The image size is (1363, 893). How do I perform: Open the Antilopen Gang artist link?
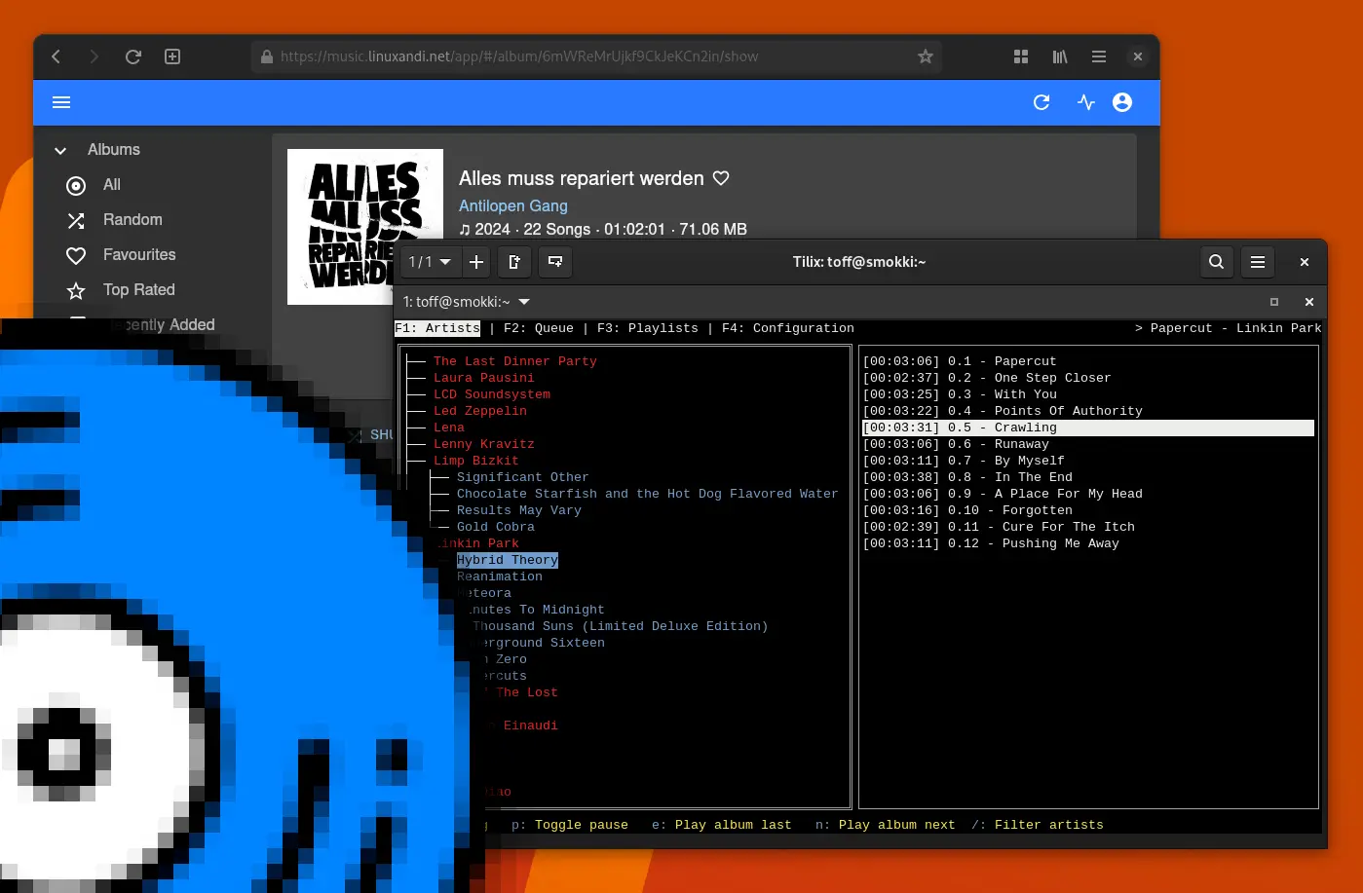[513, 205]
